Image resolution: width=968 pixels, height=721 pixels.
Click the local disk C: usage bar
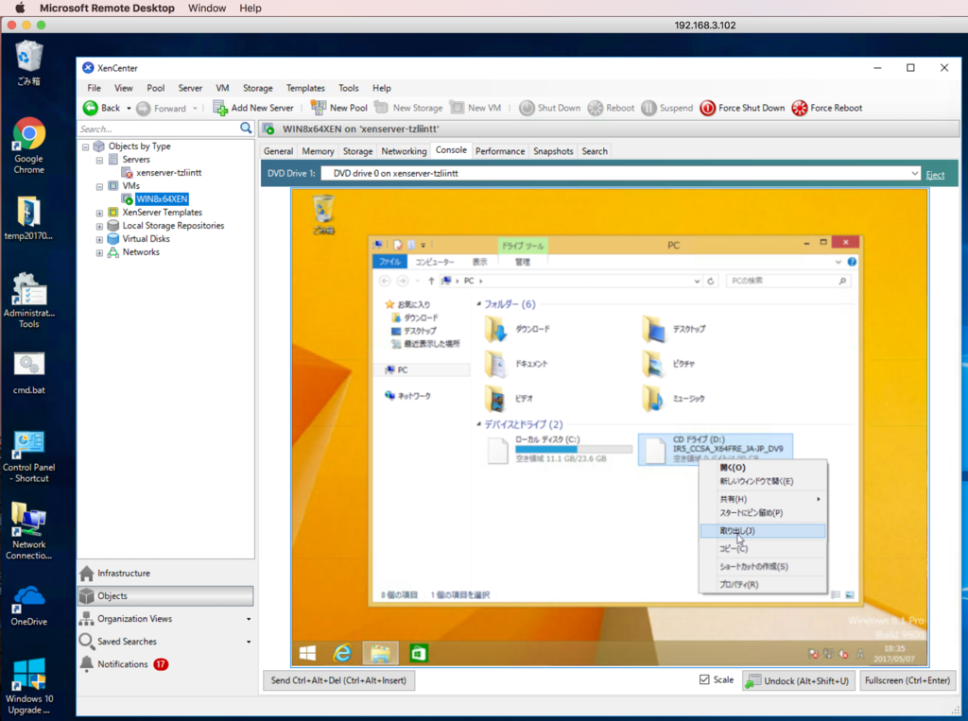point(574,450)
